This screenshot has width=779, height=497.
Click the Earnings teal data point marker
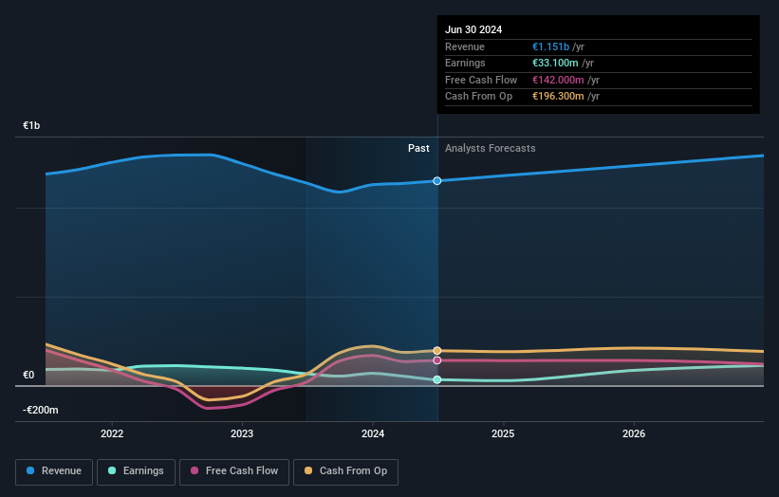(437, 379)
